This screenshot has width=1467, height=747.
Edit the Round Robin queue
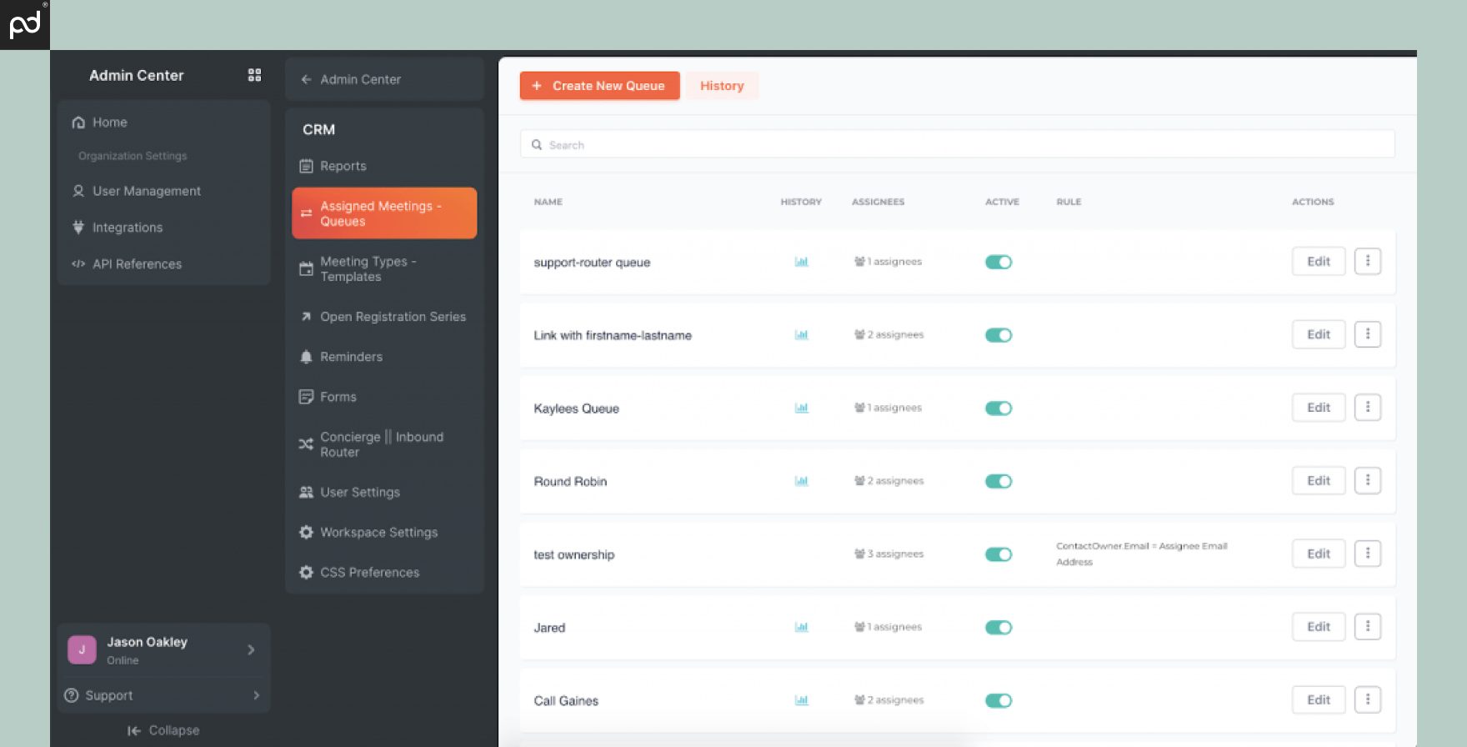[x=1318, y=480]
